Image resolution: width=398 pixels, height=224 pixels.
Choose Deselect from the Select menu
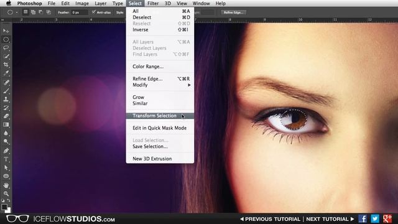160,17
